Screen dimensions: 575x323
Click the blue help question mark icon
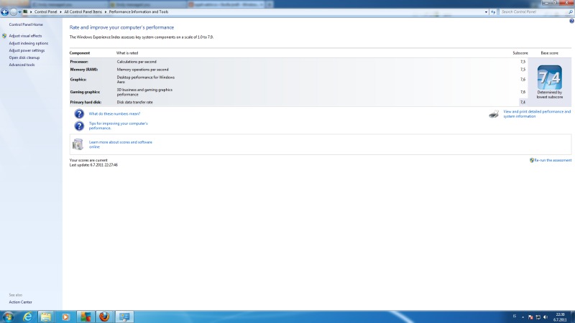[x=79, y=113]
